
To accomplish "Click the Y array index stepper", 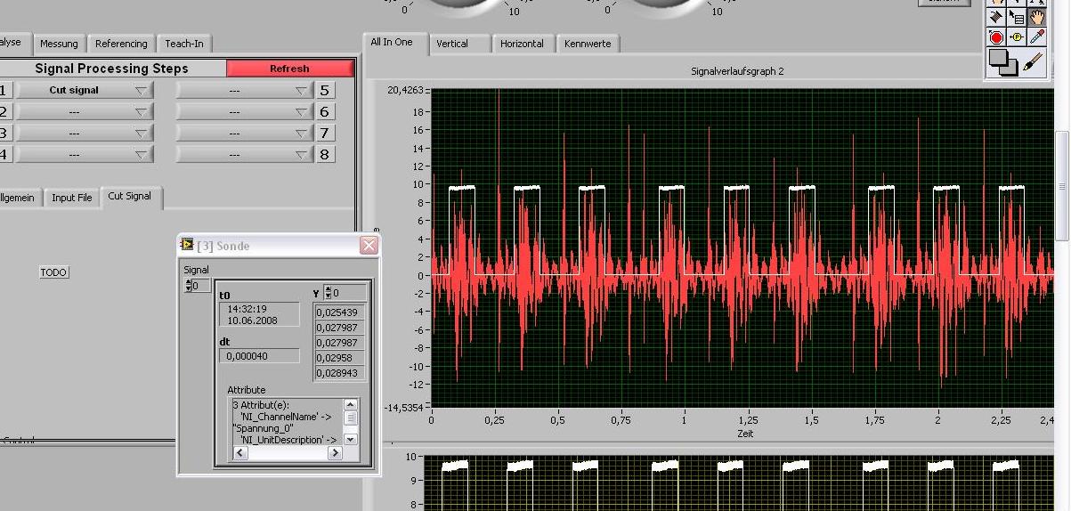I will [328, 292].
